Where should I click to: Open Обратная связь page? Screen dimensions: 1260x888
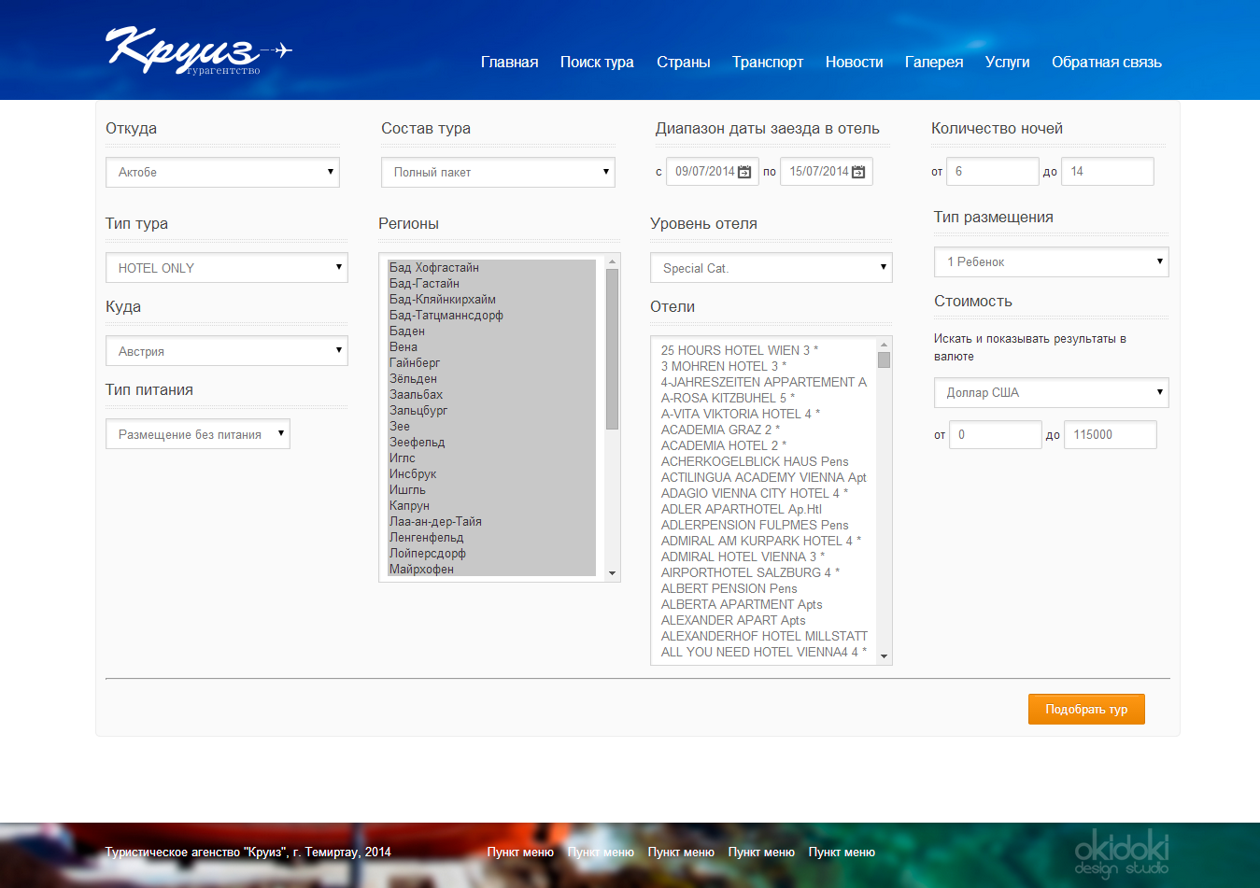(x=1106, y=63)
